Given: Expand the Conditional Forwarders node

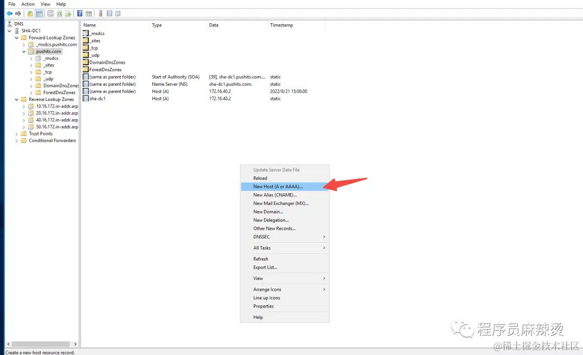Looking at the screenshot, I should 17,141.
